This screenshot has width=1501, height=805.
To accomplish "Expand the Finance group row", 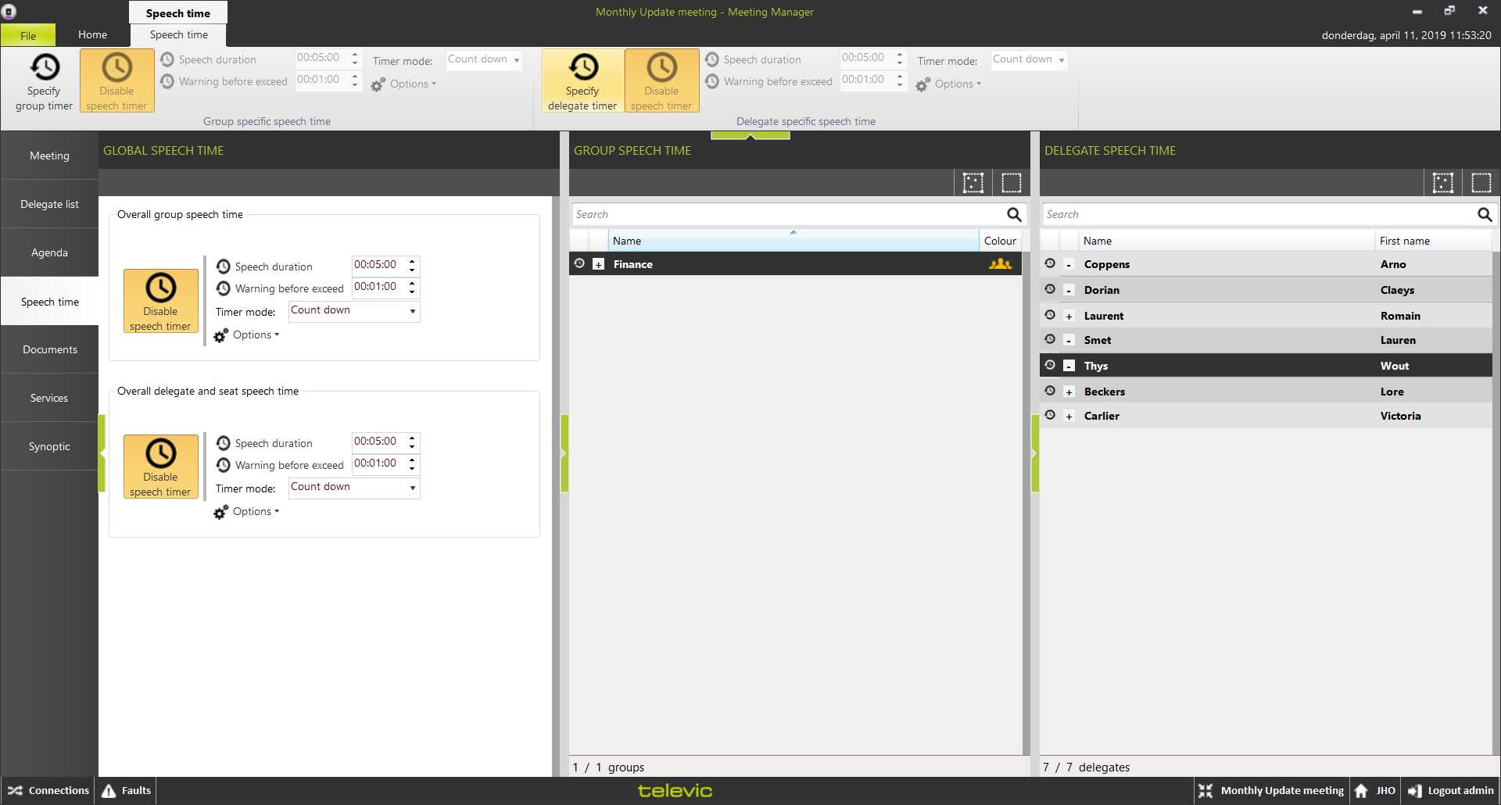I will (598, 265).
